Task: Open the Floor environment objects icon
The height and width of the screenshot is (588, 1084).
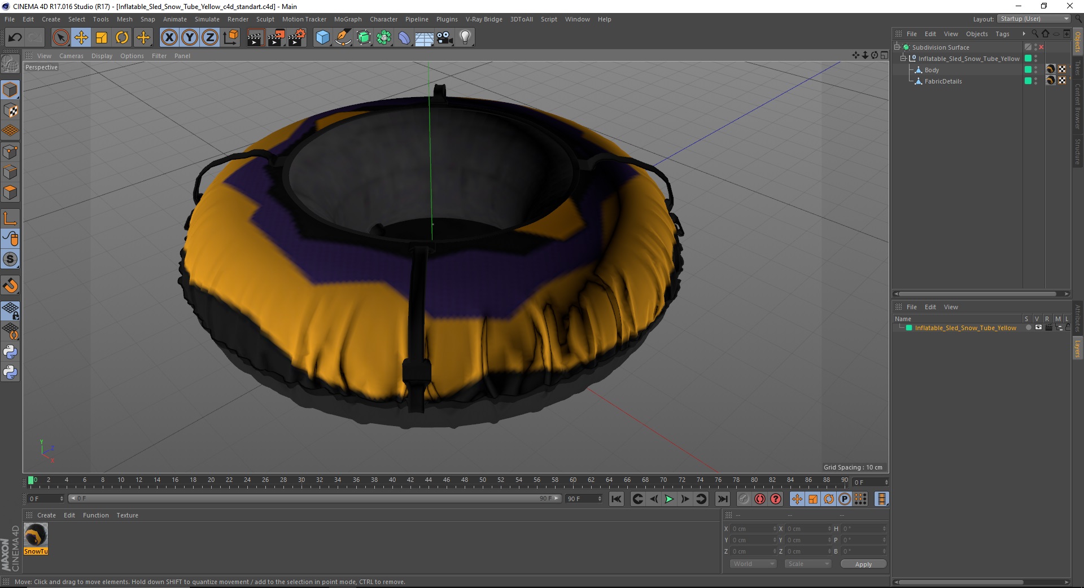Action: tap(424, 38)
